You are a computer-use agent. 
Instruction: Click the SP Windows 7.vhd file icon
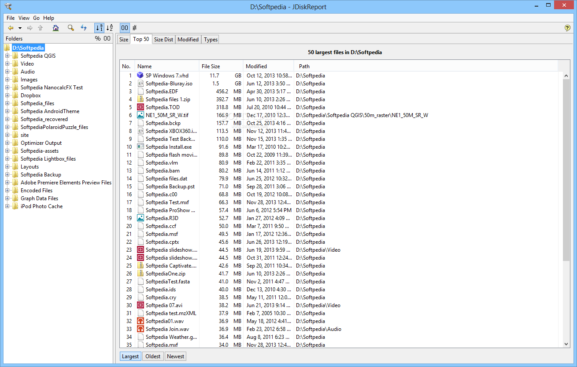[x=141, y=76]
